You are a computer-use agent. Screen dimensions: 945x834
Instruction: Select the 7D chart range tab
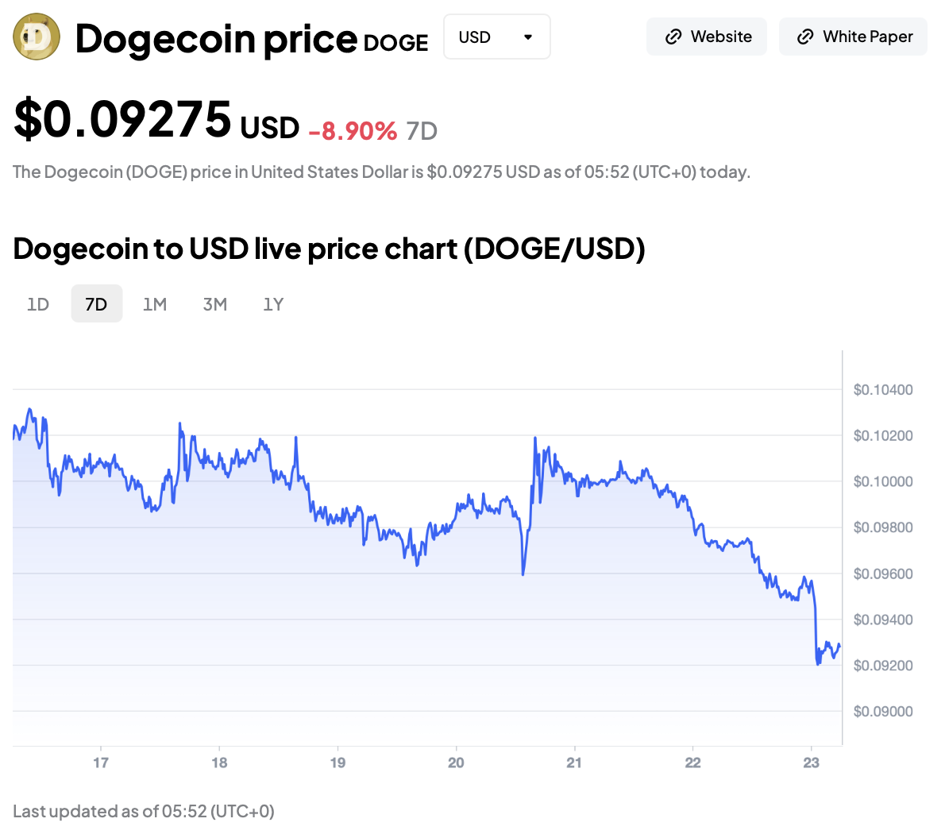[x=96, y=304]
